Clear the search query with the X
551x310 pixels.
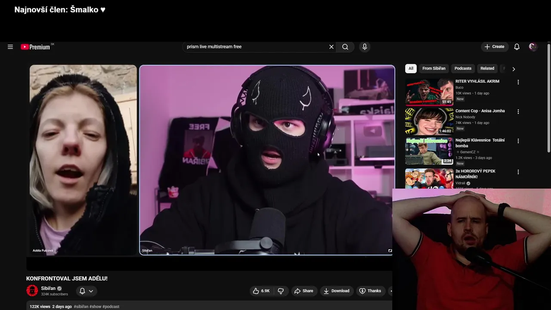tap(331, 47)
